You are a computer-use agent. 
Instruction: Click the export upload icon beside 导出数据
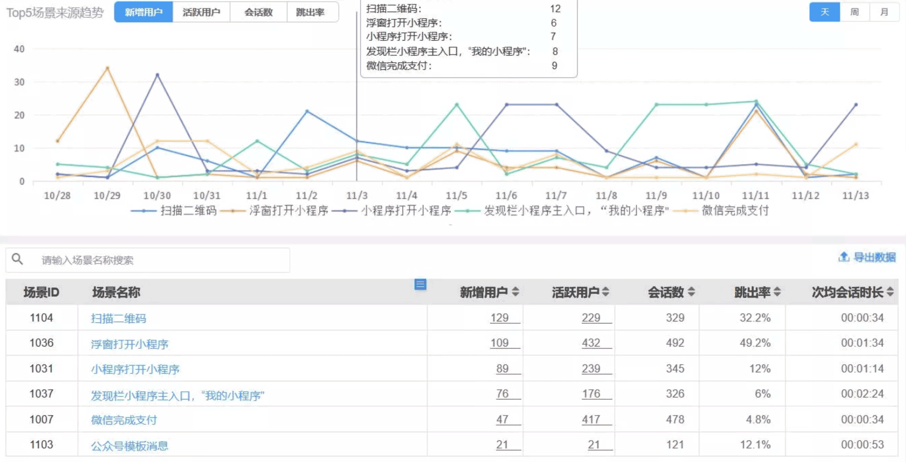843,256
